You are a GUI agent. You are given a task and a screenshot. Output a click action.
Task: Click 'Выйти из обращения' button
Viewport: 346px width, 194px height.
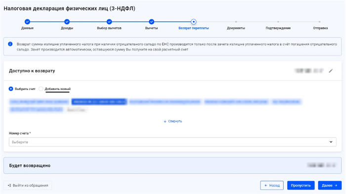point(28,186)
